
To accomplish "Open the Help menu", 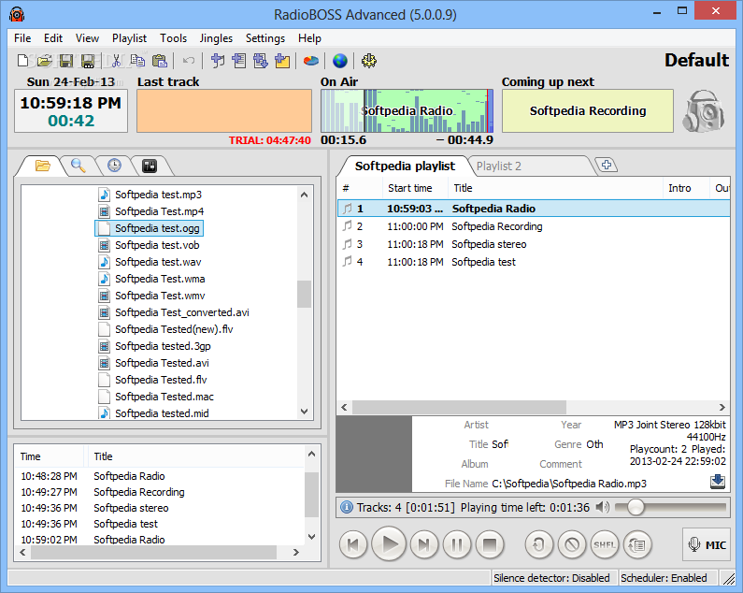I will (309, 38).
